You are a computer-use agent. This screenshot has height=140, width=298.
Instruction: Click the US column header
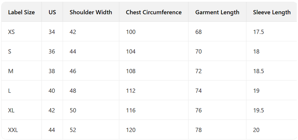(52, 12)
